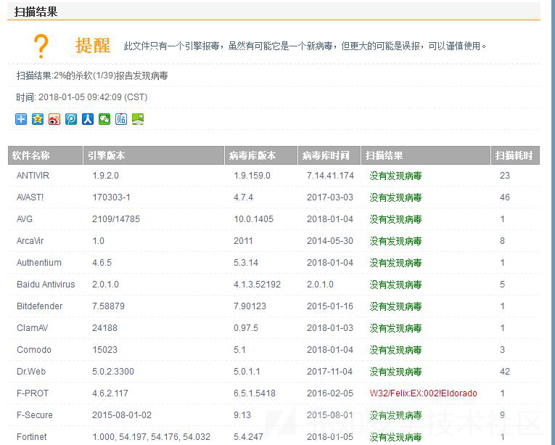Screen dimensions: 555x445
Task: Select the Comodo software name
Action: pos(34,350)
